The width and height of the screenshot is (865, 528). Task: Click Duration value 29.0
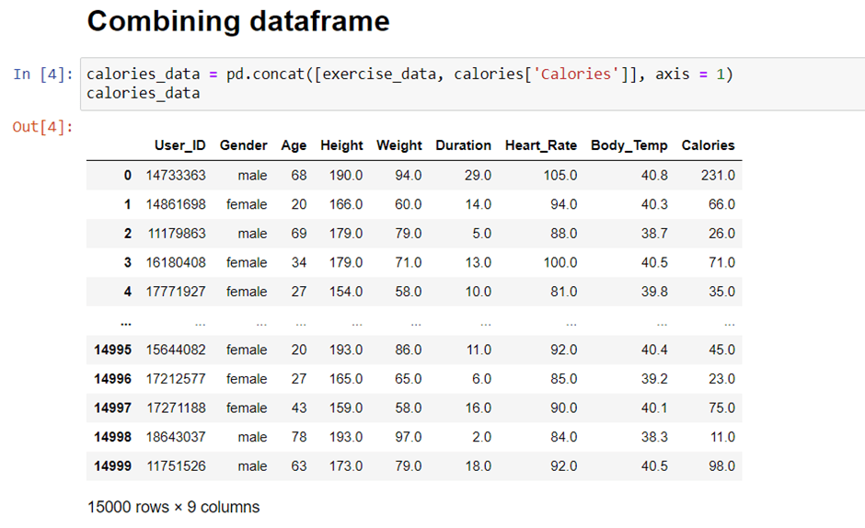coord(478,176)
